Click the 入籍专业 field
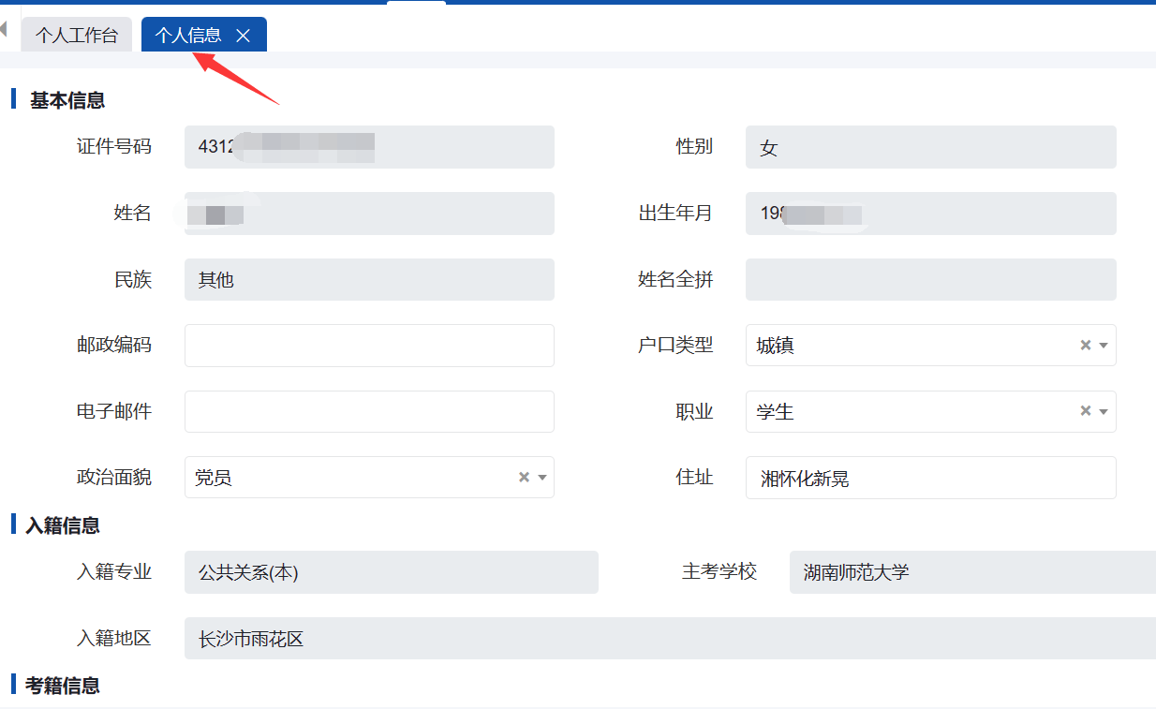Viewport: 1156px width, 709px height. pos(391,572)
